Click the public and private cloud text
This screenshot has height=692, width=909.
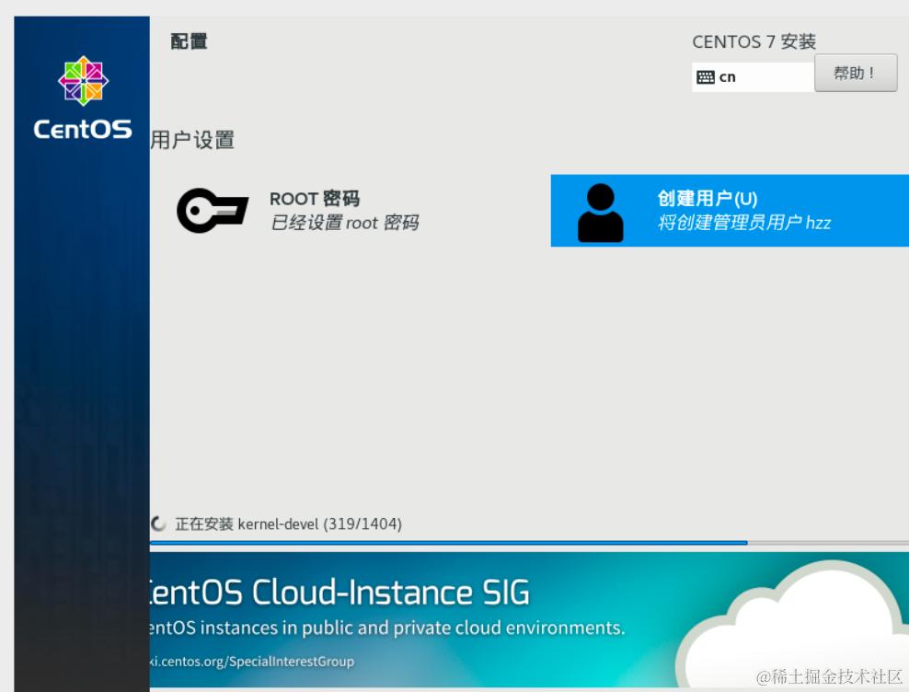387,629
